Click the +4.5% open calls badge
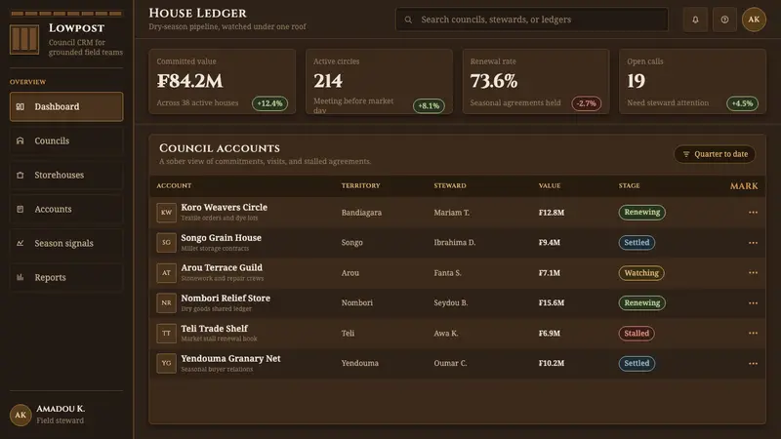 tap(742, 103)
